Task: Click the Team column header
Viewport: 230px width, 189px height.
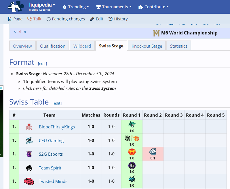Action: 50,115
